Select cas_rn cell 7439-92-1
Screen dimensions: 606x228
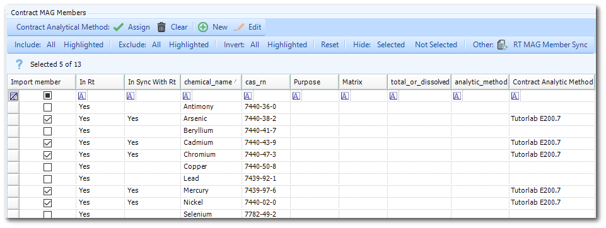click(266, 178)
